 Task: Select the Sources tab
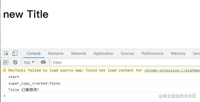127,53
